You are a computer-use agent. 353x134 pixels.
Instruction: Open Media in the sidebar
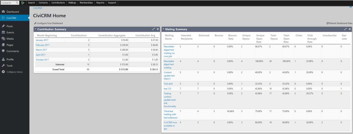(10, 39)
